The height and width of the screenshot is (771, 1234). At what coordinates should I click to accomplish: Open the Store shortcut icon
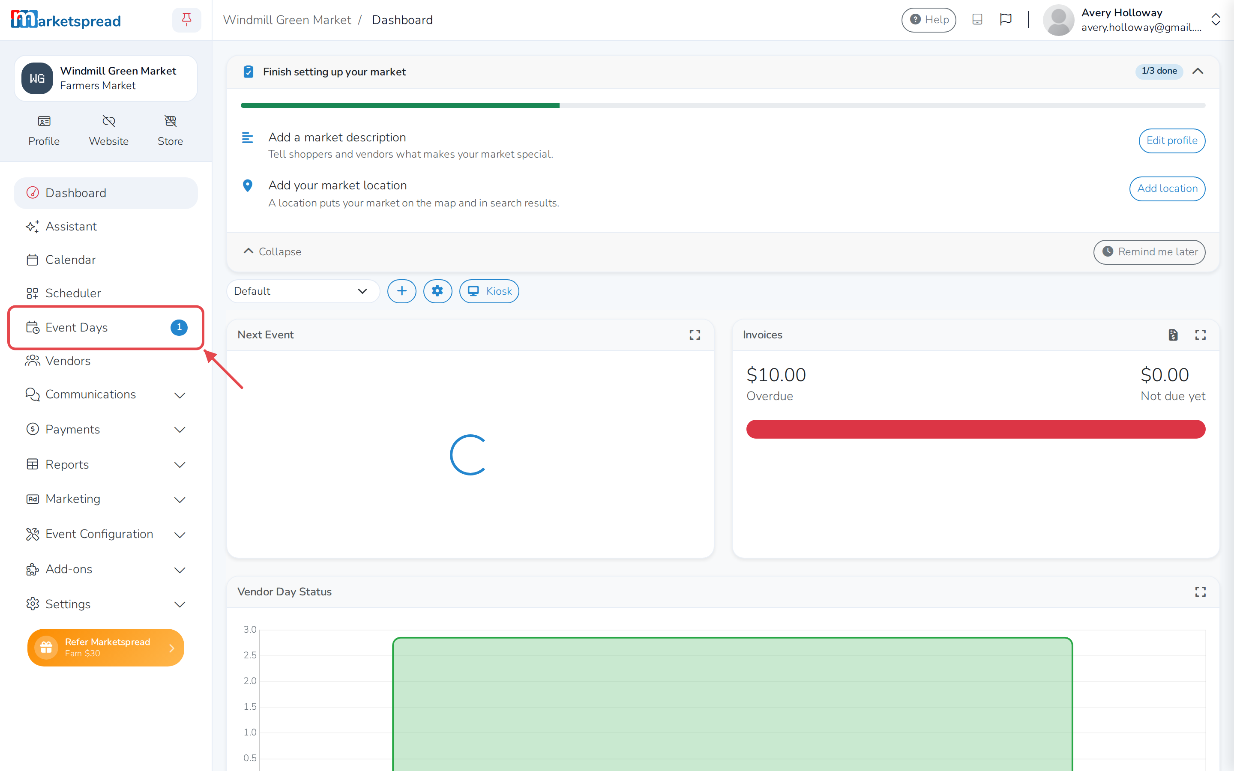point(170,121)
